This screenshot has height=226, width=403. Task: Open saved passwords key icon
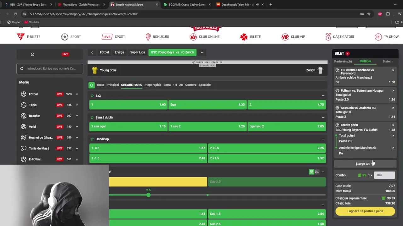(362, 14)
